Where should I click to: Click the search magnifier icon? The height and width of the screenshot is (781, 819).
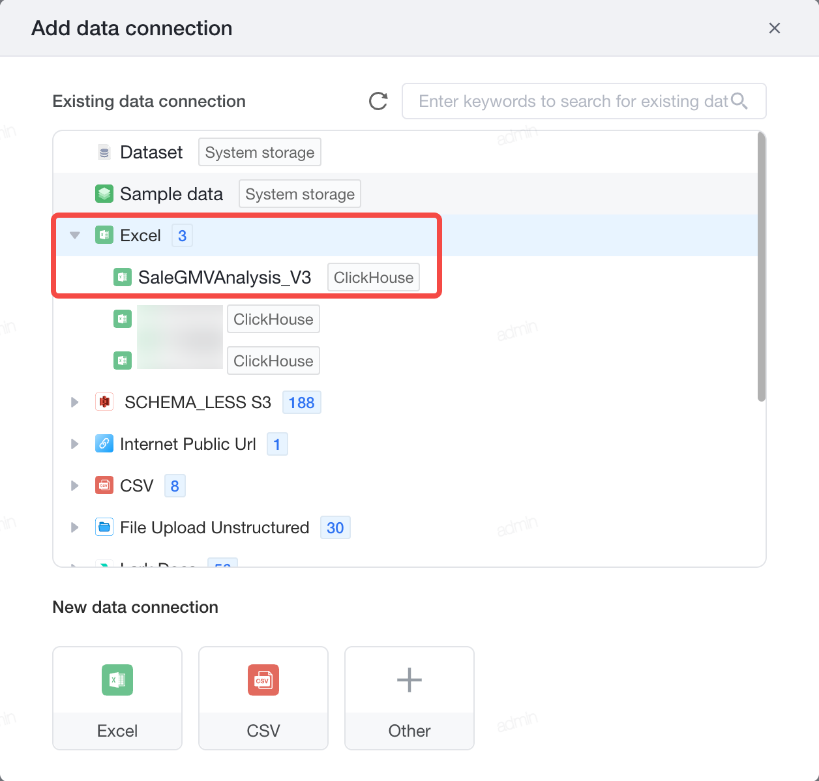(x=739, y=101)
